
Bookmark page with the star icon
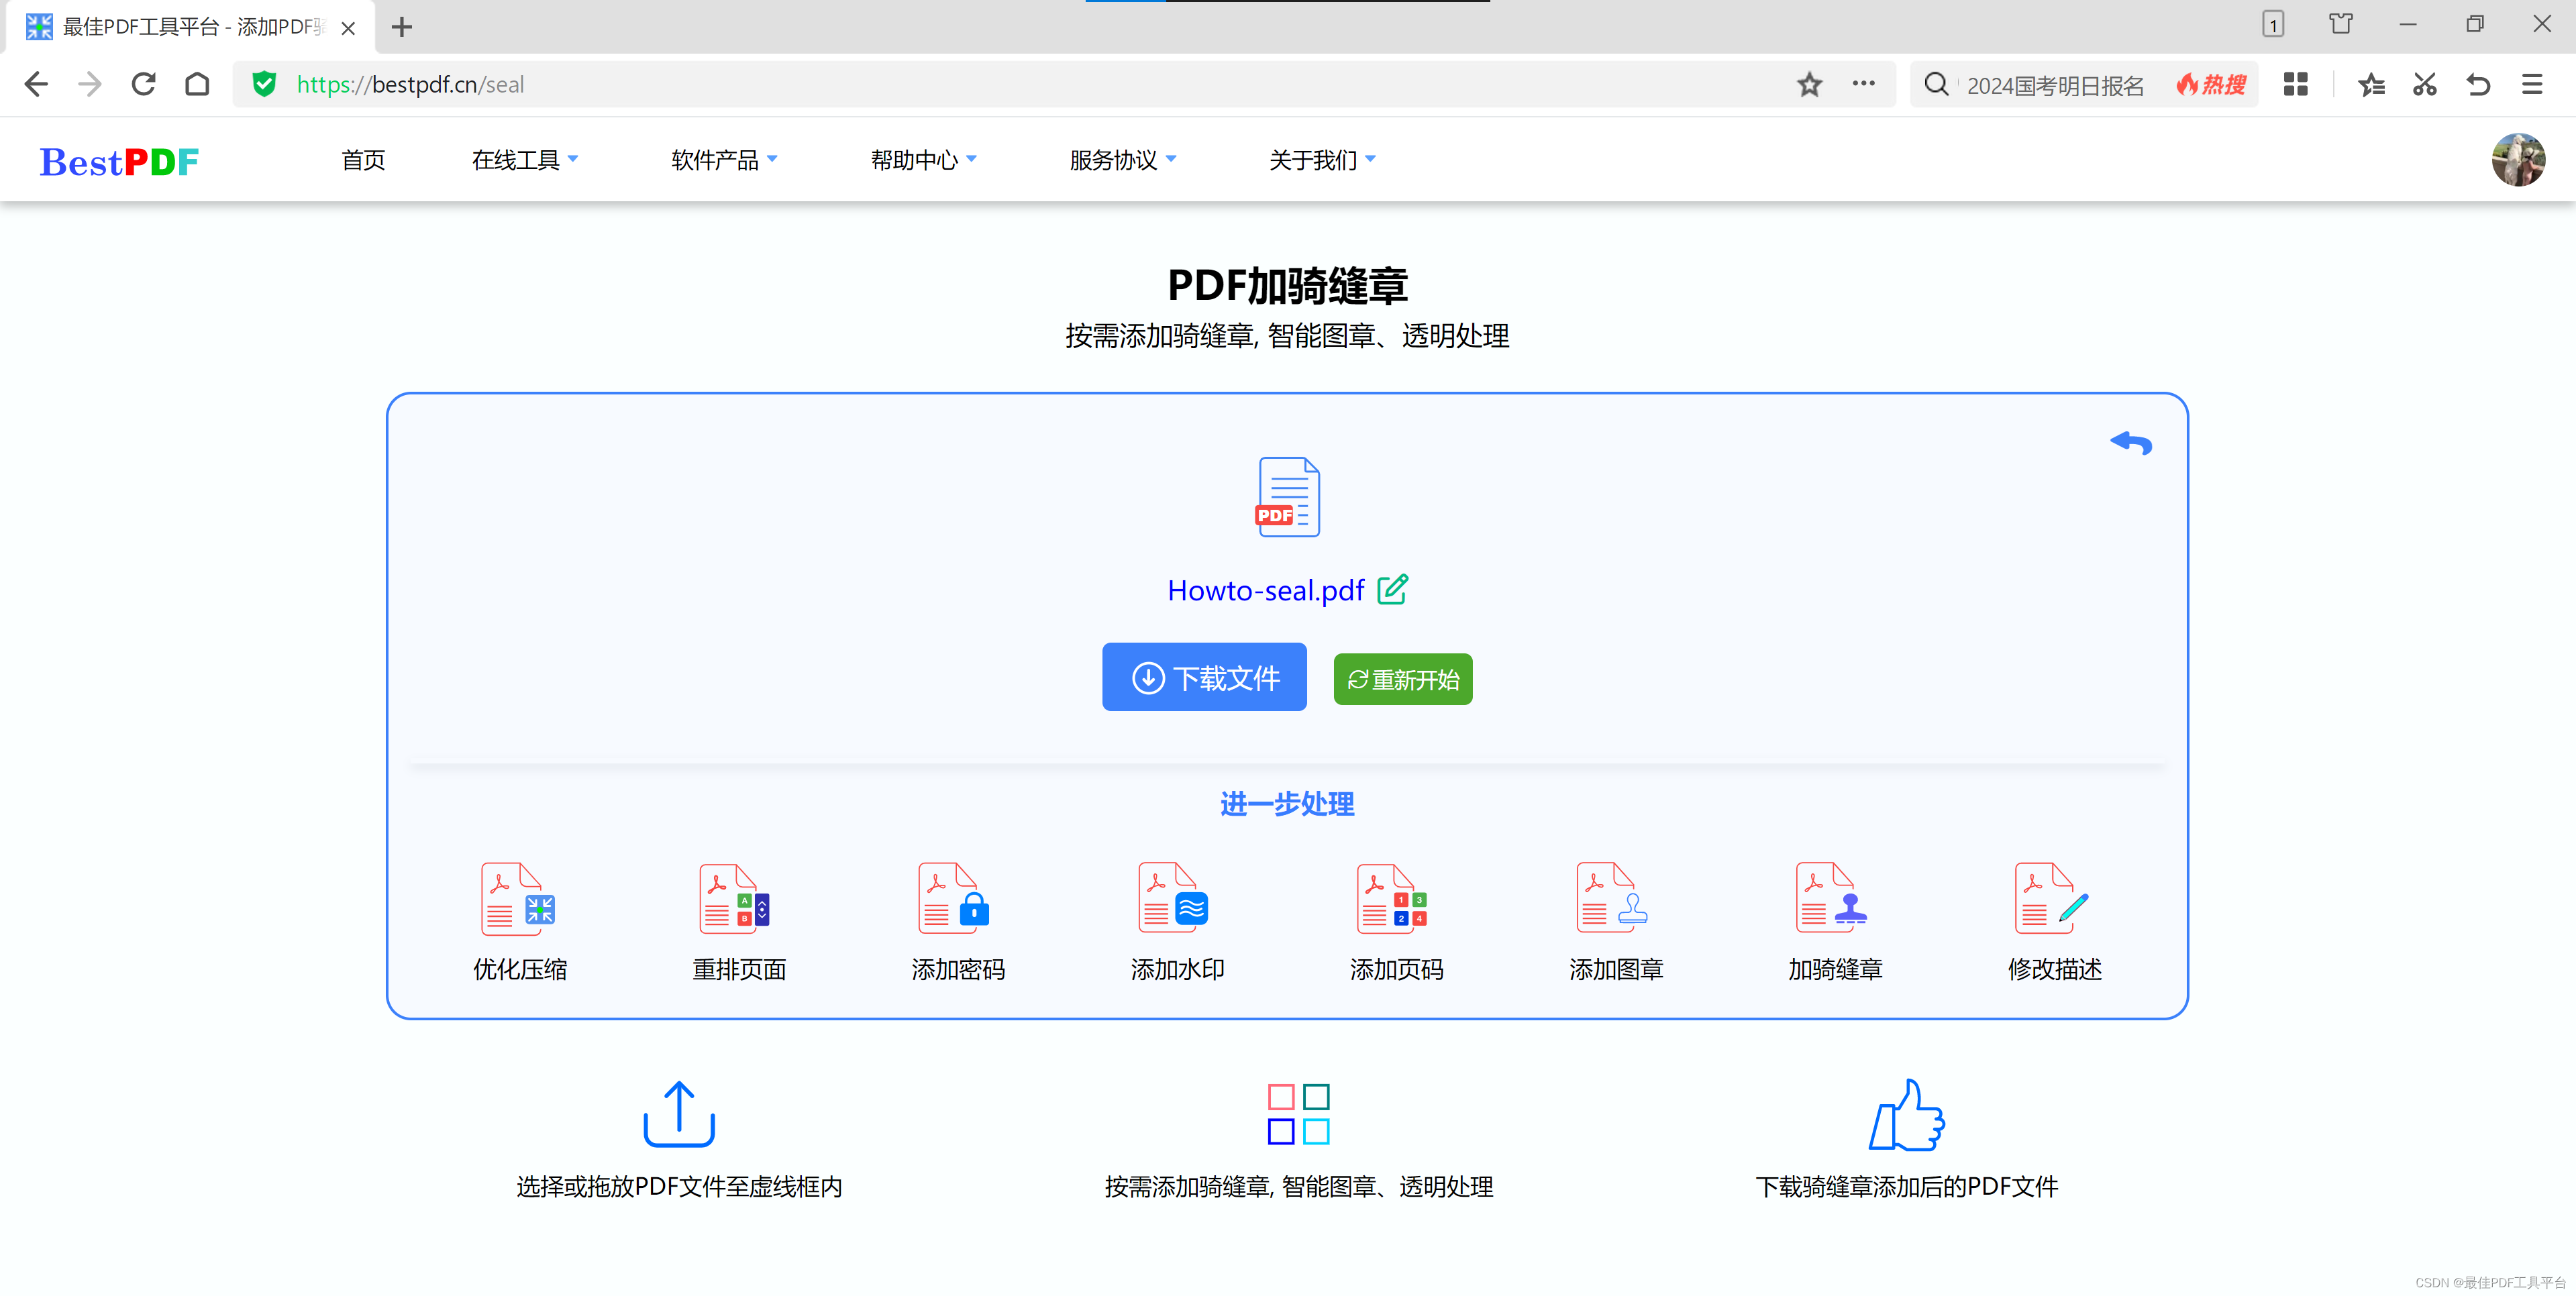(x=1809, y=85)
